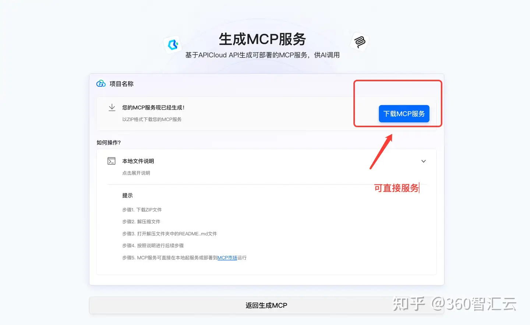This screenshot has height=325, width=530.
Task: Click the download arrow icon beside 您的MCP服务现已经生成
Action: tap(112, 107)
